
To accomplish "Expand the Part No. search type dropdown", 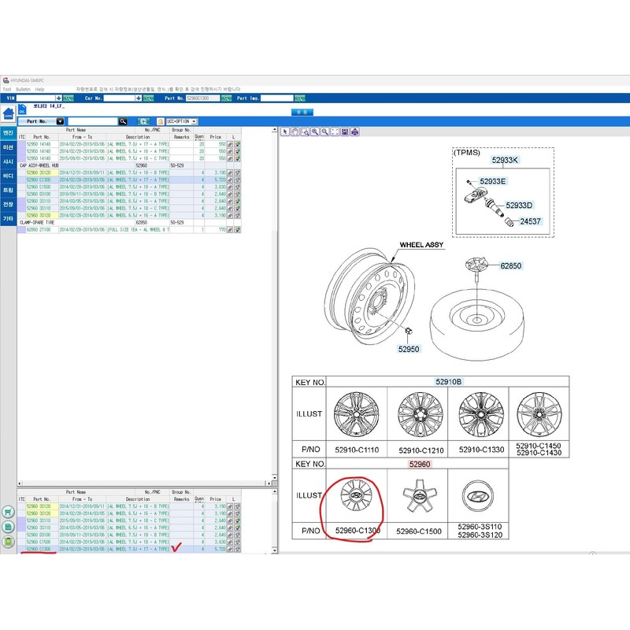I will (x=60, y=121).
